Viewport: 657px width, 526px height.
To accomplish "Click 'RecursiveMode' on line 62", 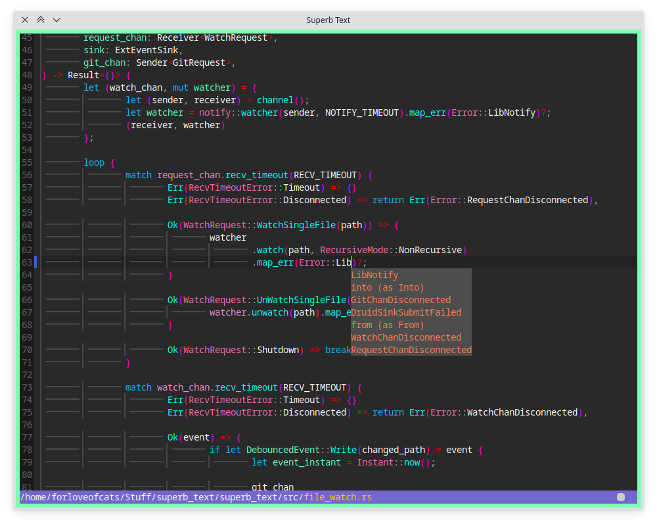I will click(354, 250).
